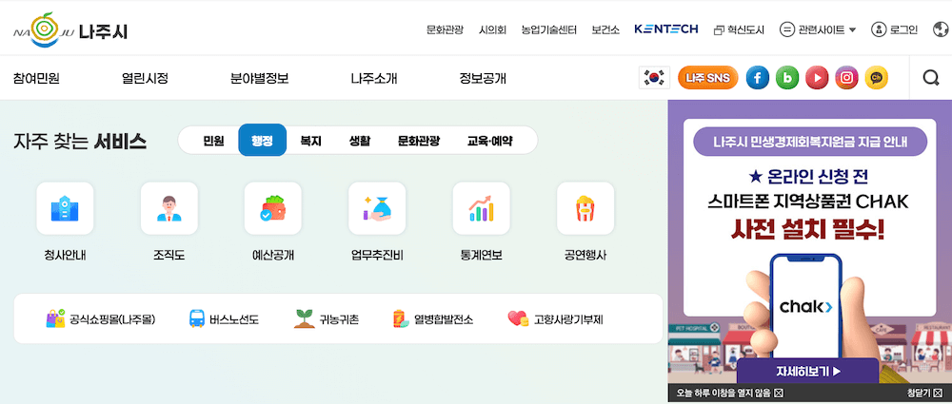Open 예산공개 wallet icon
952x404 pixels.
[272, 208]
